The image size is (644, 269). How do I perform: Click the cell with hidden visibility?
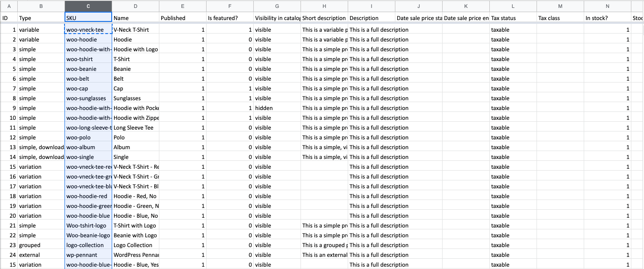tap(277, 108)
